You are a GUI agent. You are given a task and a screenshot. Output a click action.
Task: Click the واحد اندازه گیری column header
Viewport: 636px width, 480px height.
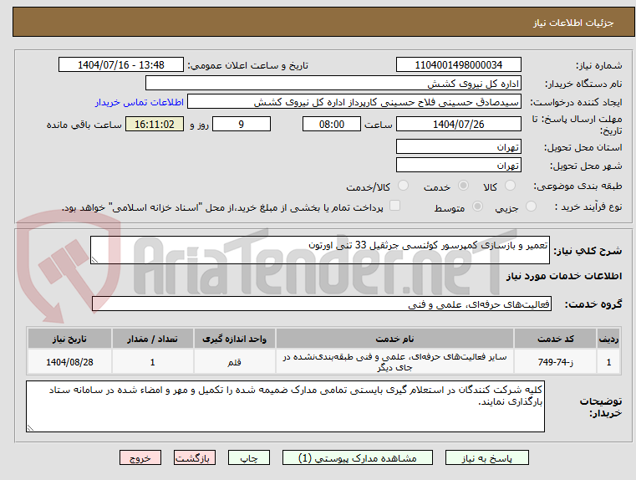(x=235, y=339)
